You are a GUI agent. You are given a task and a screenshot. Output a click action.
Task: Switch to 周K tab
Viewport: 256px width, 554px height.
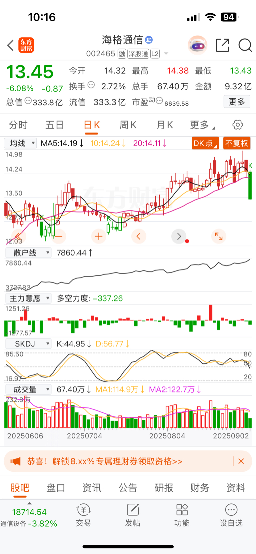click(128, 125)
